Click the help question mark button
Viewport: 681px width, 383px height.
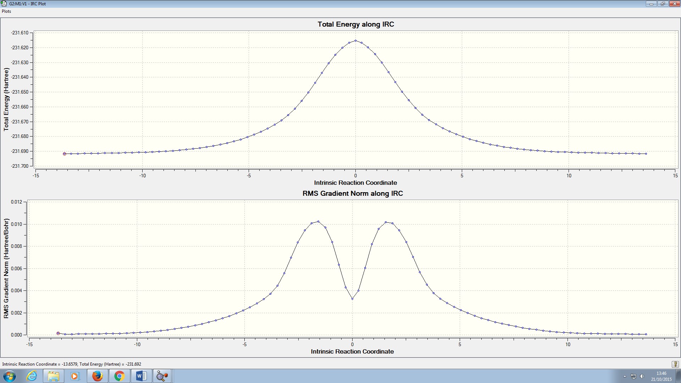pos(675,364)
